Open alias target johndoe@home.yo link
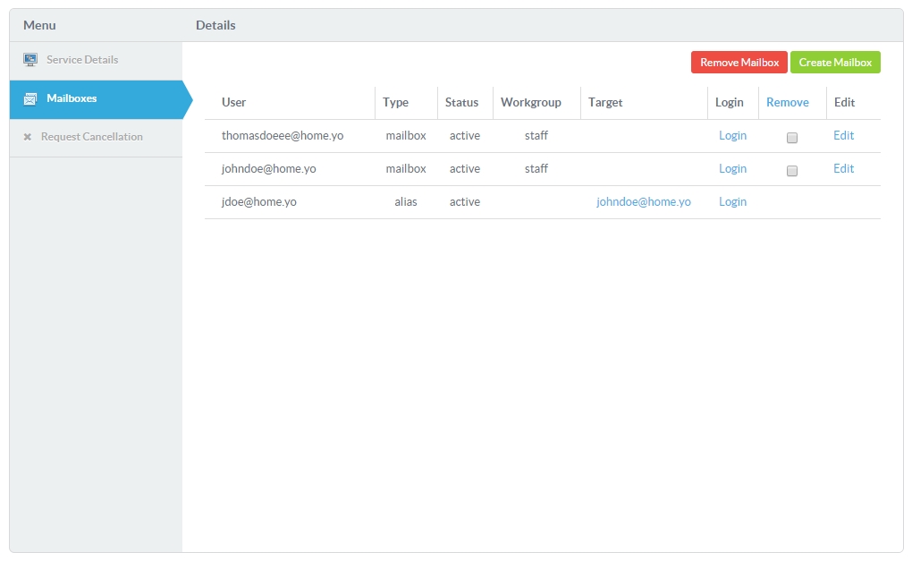 click(644, 202)
